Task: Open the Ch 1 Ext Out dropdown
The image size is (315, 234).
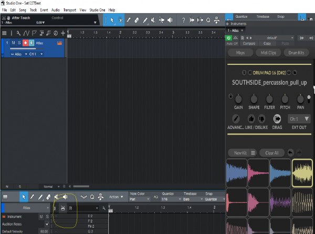Action: (299, 119)
